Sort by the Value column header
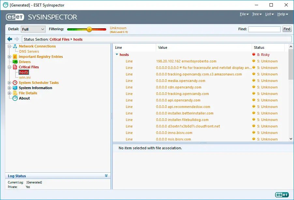Screen dimensions: 294x200 pos(204,47)
